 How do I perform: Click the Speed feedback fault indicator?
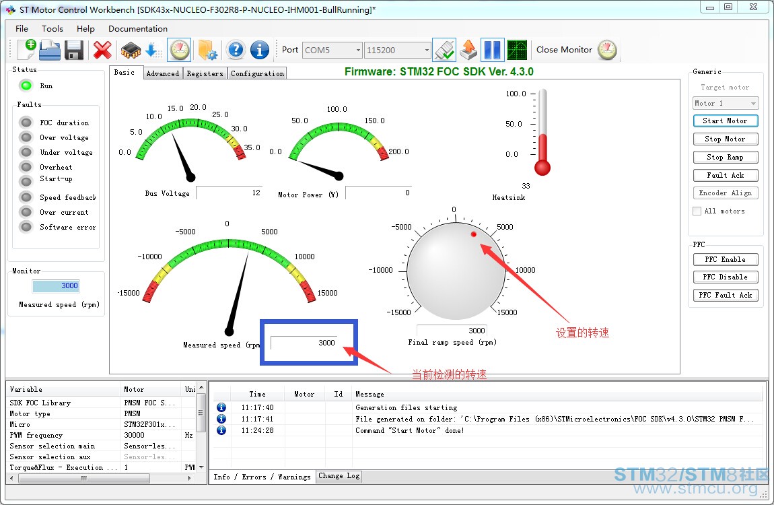(26, 197)
